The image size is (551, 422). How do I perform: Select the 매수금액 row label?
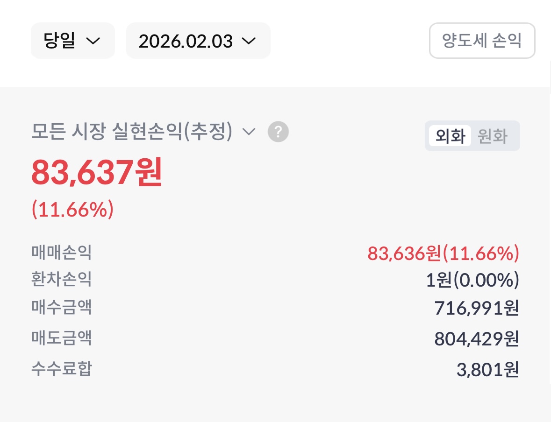pos(61,307)
